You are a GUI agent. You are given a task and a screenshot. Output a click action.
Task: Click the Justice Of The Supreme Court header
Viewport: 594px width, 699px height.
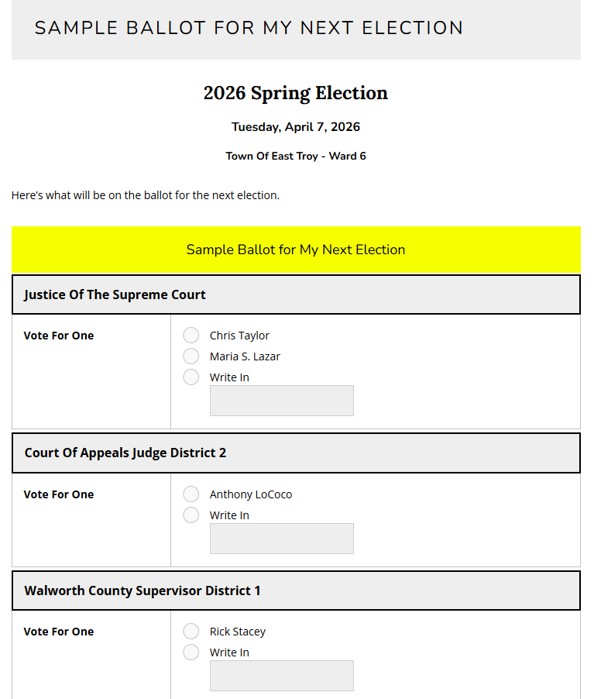115,294
